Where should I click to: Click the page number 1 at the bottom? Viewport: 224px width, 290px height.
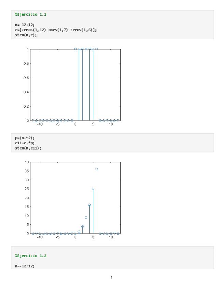click(x=111, y=277)
